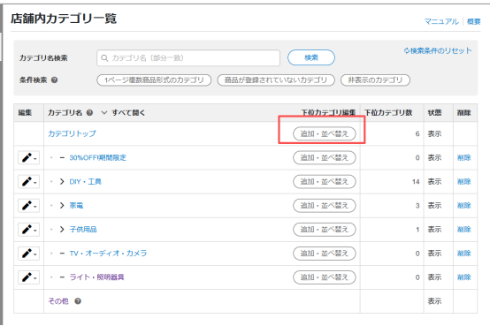The width and height of the screenshot is (490, 326).
Task: Click help icon beside カテゴリ名 header
Action: (x=89, y=113)
